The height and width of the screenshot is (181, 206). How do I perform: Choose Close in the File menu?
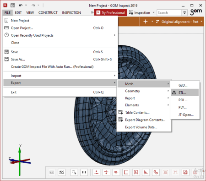tap(60, 43)
